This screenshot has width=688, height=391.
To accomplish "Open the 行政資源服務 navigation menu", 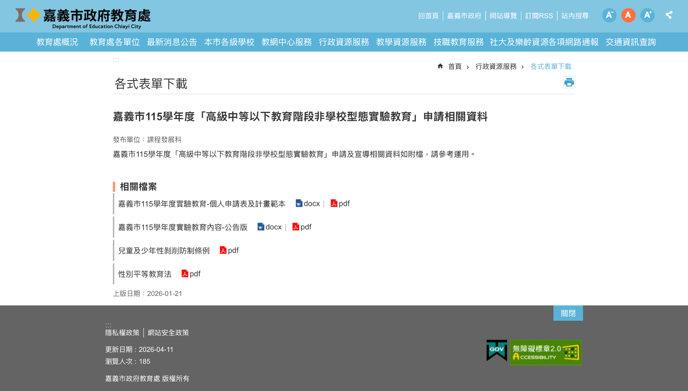I will [344, 42].
